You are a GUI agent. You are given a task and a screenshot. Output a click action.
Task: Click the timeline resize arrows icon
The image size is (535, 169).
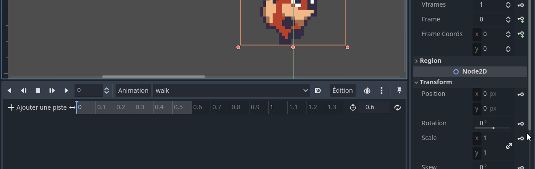[72, 107]
